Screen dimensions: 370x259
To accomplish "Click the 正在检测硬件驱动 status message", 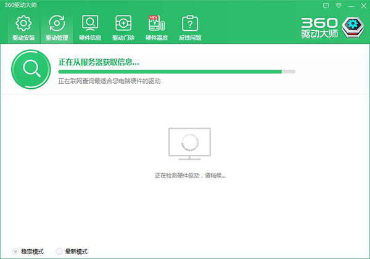I will tap(190, 176).
